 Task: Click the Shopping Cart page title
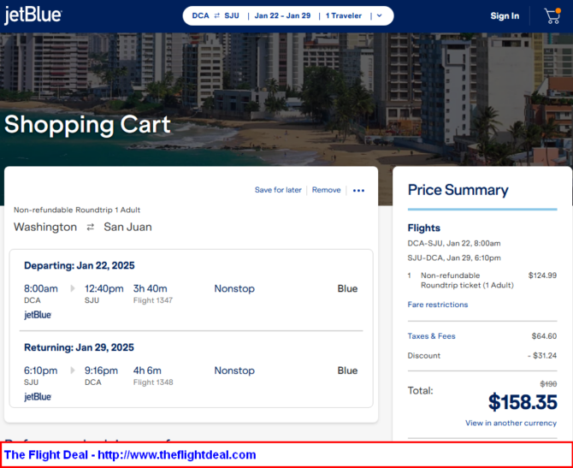pyautogui.click(x=87, y=124)
